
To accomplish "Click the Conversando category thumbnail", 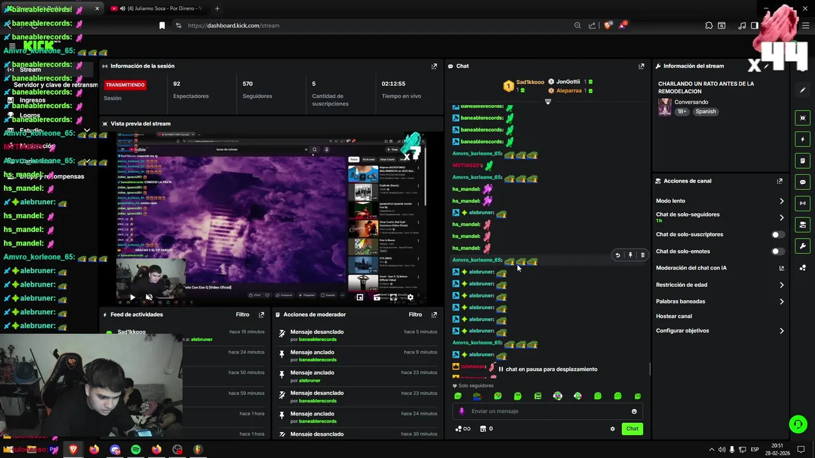I will pyautogui.click(x=665, y=107).
